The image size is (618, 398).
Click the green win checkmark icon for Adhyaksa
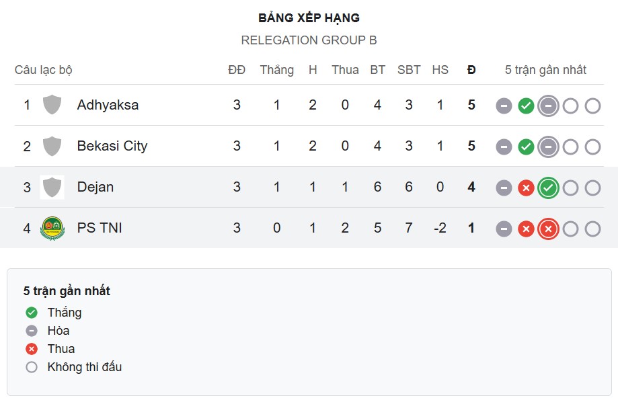525,105
